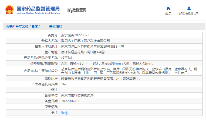Click National Medical Products Administration subtitle

pyautogui.click(x=38, y=13)
